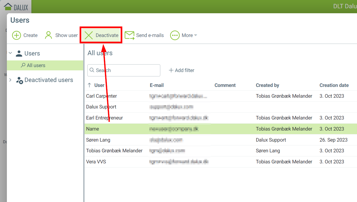The height and width of the screenshot is (202, 357).
Task: Click the More ellipsis circle icon
Action: pos(175,35)
